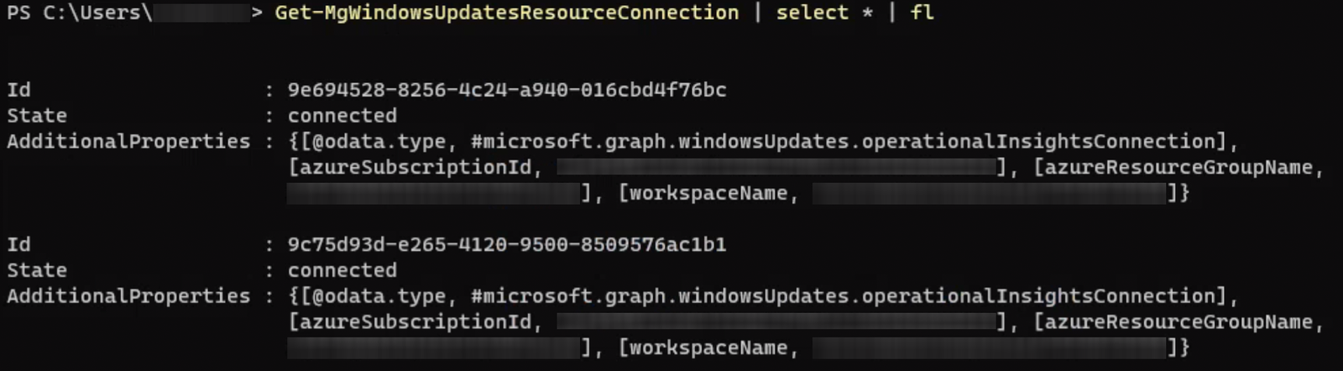Click the second State label
Screen dimensions: 1343x371
(37, 270)
